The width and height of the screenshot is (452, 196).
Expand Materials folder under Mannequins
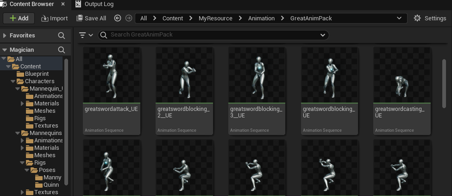tap(23, 147)
